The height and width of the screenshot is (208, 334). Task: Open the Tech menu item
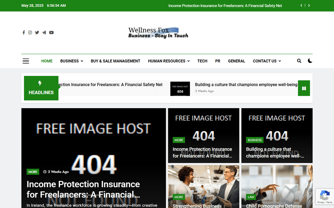click(202, 61)
